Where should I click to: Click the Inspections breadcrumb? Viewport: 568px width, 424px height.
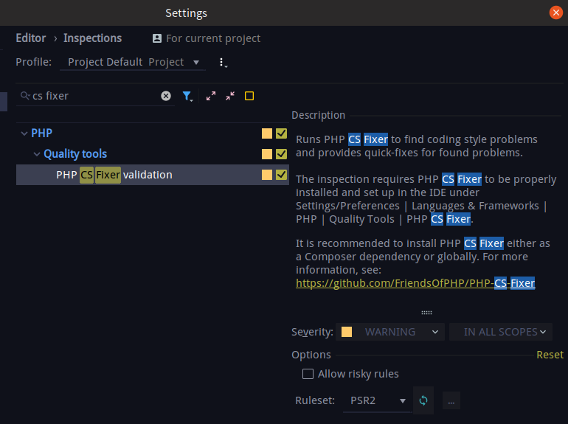[93, 38]
